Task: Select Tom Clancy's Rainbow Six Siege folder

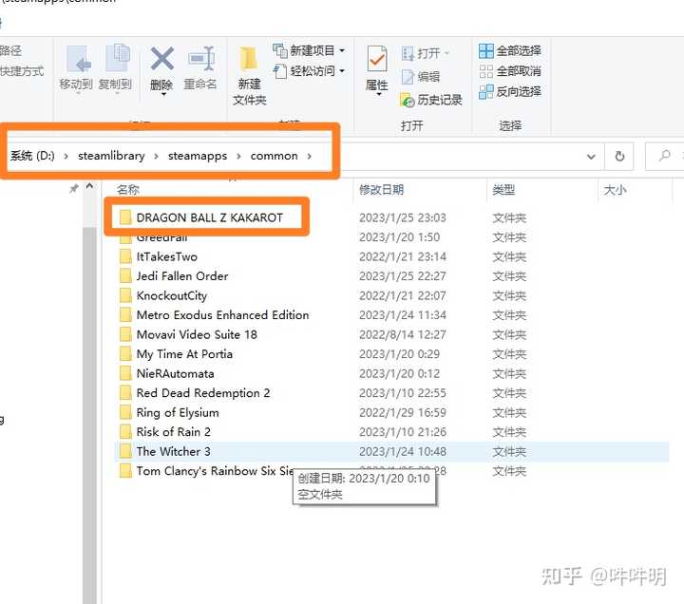Action: 215,471
